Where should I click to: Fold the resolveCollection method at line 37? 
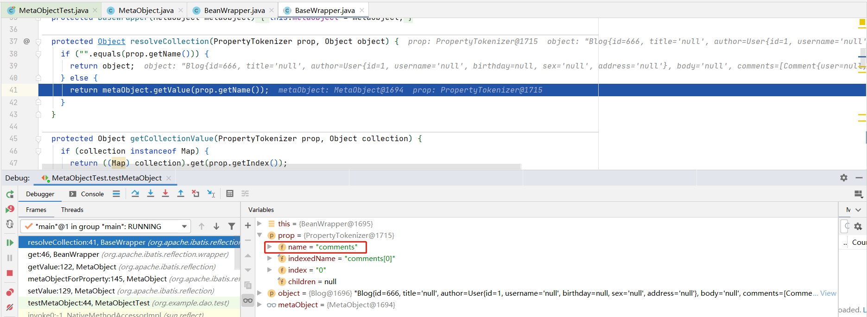coord(38,42)
